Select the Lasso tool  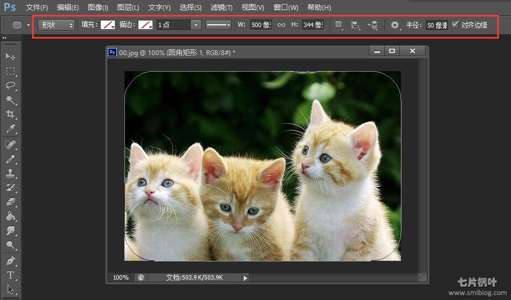tap(11, 85)
